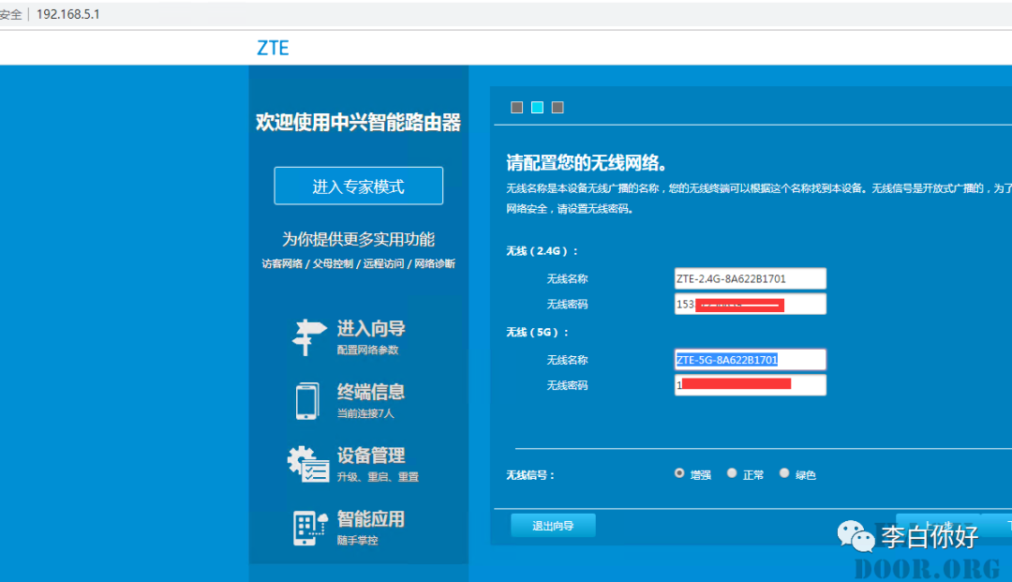Open expert mode with 进入专家模式 button

coord(358,186)
